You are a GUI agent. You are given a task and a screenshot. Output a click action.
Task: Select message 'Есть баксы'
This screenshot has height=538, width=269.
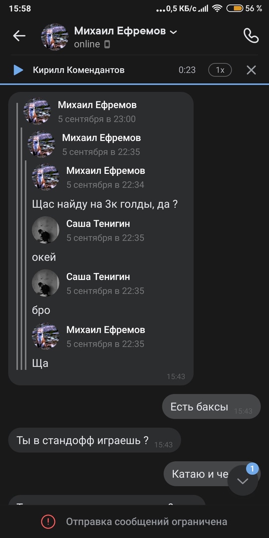tap(211, 406)
